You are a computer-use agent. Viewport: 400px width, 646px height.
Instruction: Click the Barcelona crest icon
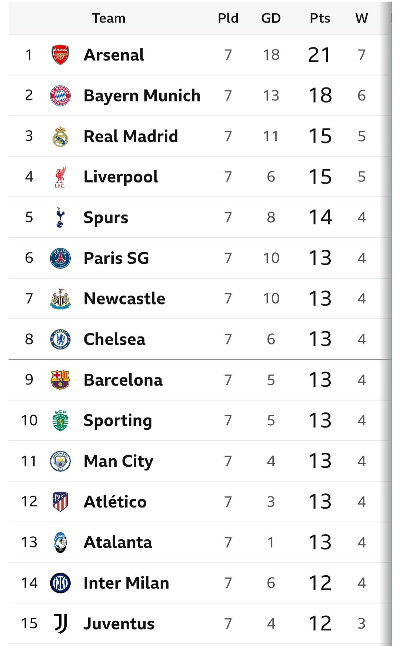(60, 380)
